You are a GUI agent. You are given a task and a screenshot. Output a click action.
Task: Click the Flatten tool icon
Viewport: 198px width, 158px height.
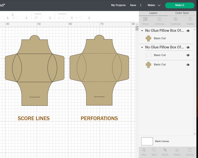click(177, 150)
